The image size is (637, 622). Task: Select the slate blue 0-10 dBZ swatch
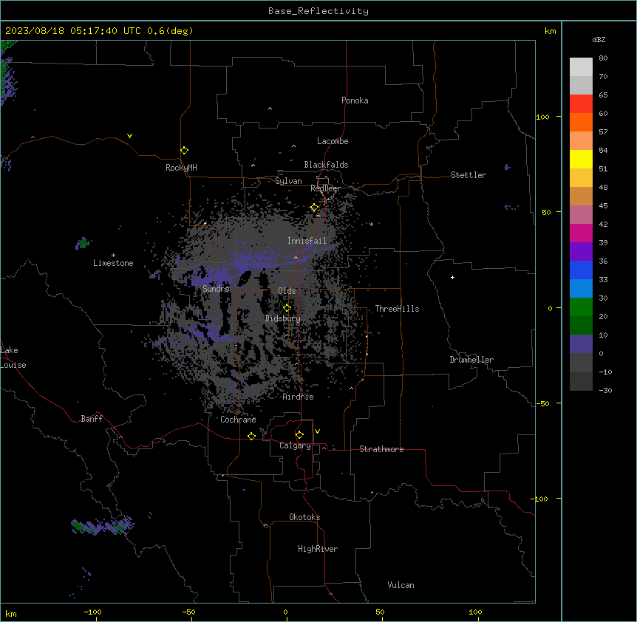tap(581, 344)
